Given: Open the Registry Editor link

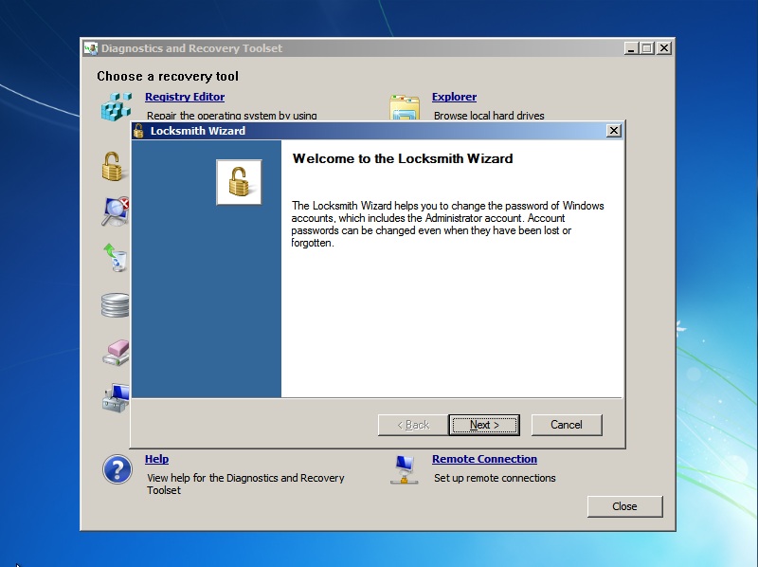Looking at the screenshot, I should click(x=185, y=97).
